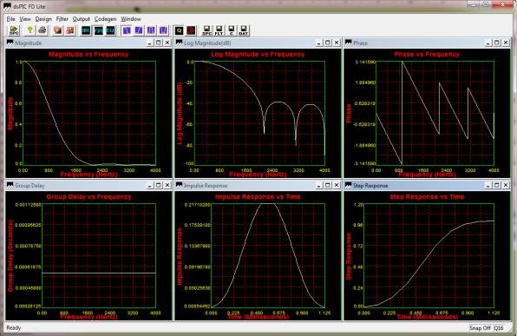Save specification with SPC disk icon
The width and height of the screenshot is (517, 336).
coord(207,30)
